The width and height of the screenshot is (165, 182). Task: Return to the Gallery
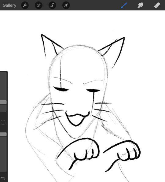click(9, 5)
